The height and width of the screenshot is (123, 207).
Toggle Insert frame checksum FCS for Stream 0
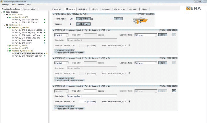(x=129, y=45)
